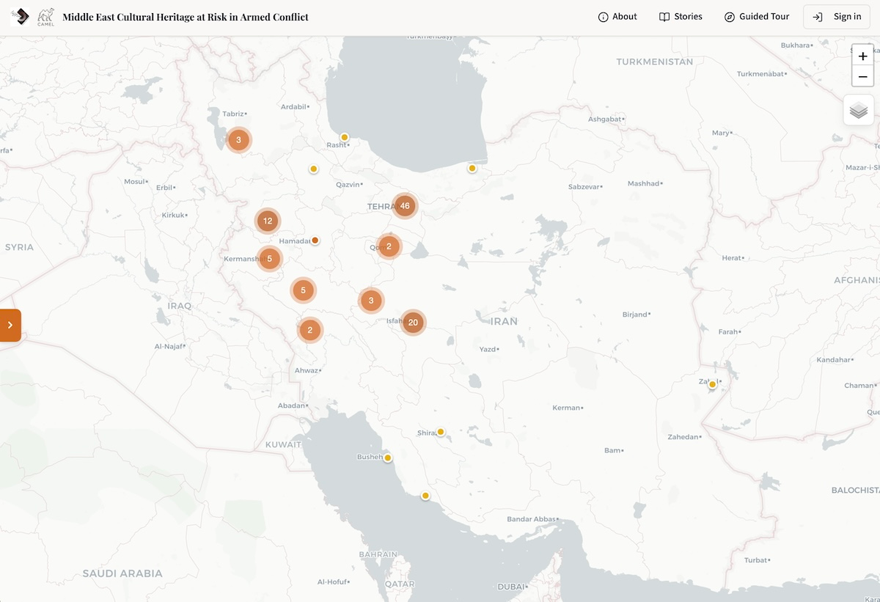Start the Guided Tour
The width and height of the screenshot is (880, 602).
coord(757,16)
